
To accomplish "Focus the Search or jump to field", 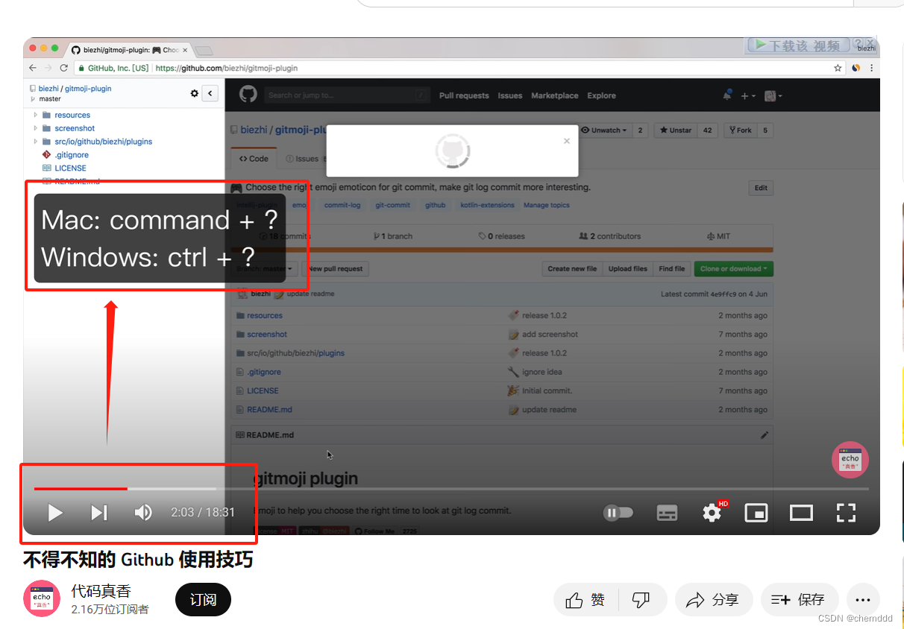I will [348, 95].
